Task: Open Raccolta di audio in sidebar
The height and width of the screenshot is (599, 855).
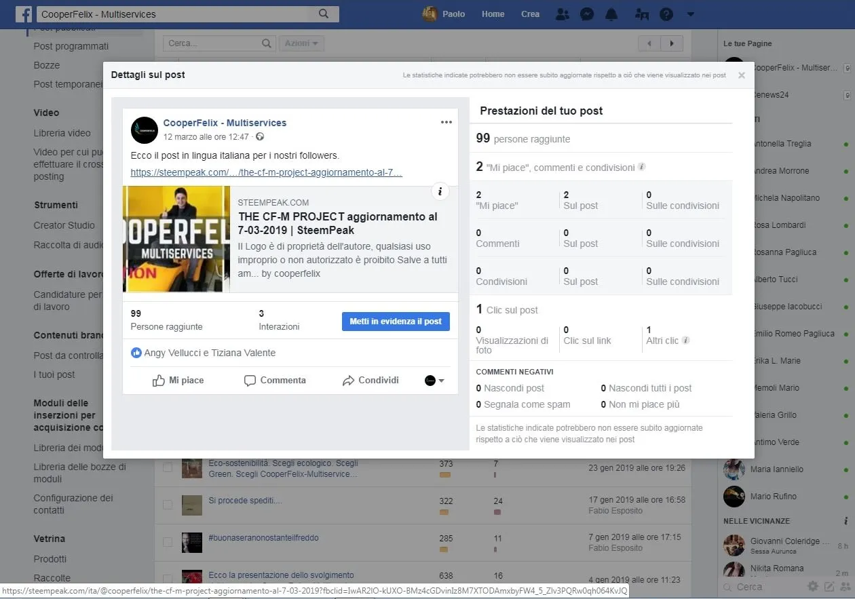Action: (68, 244)
